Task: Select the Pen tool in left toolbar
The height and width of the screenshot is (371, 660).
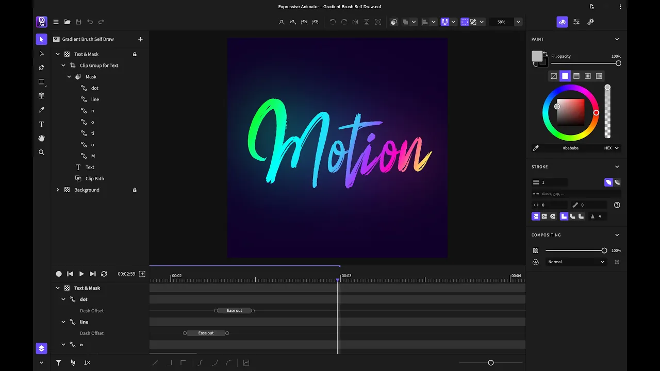Action: pos(41,68)
